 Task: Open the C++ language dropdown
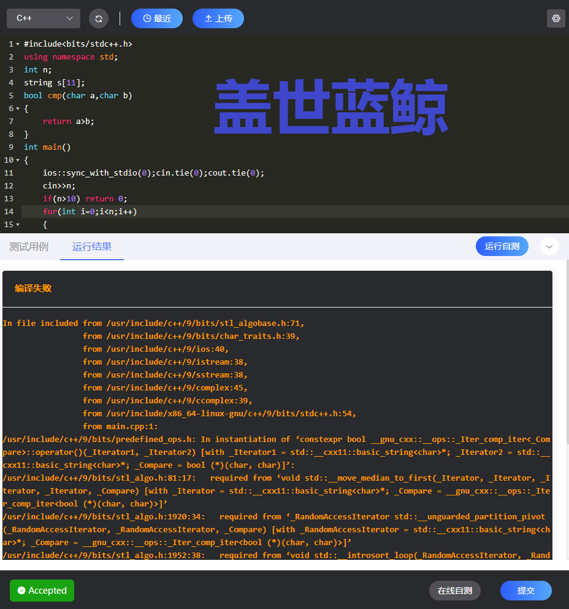[44, 18]
